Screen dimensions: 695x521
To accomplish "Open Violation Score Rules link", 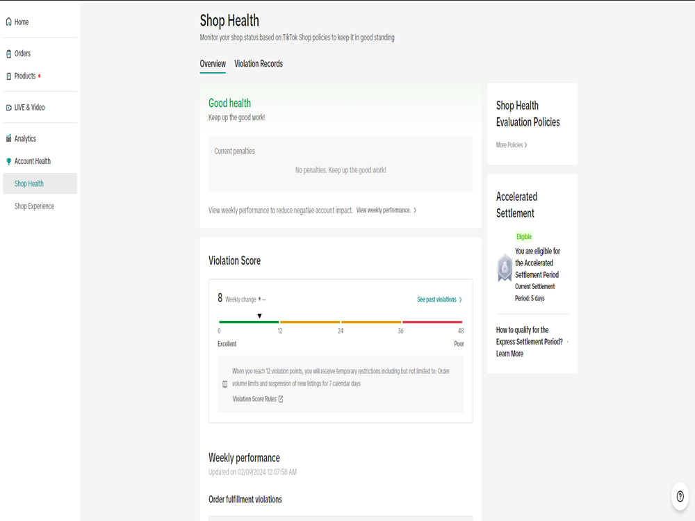I will [254, 399].
